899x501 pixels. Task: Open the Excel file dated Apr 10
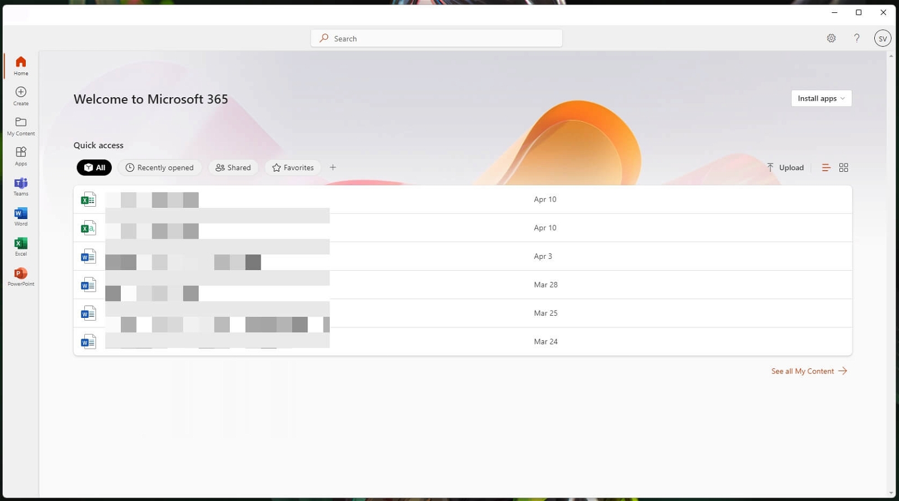462,199
